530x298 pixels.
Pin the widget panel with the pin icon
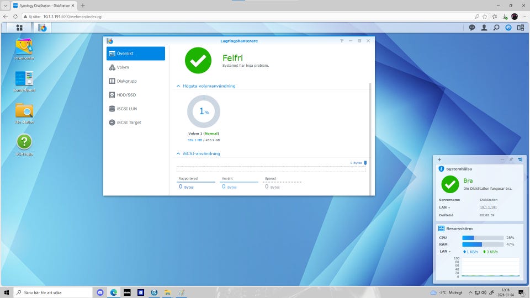[511, 159]
